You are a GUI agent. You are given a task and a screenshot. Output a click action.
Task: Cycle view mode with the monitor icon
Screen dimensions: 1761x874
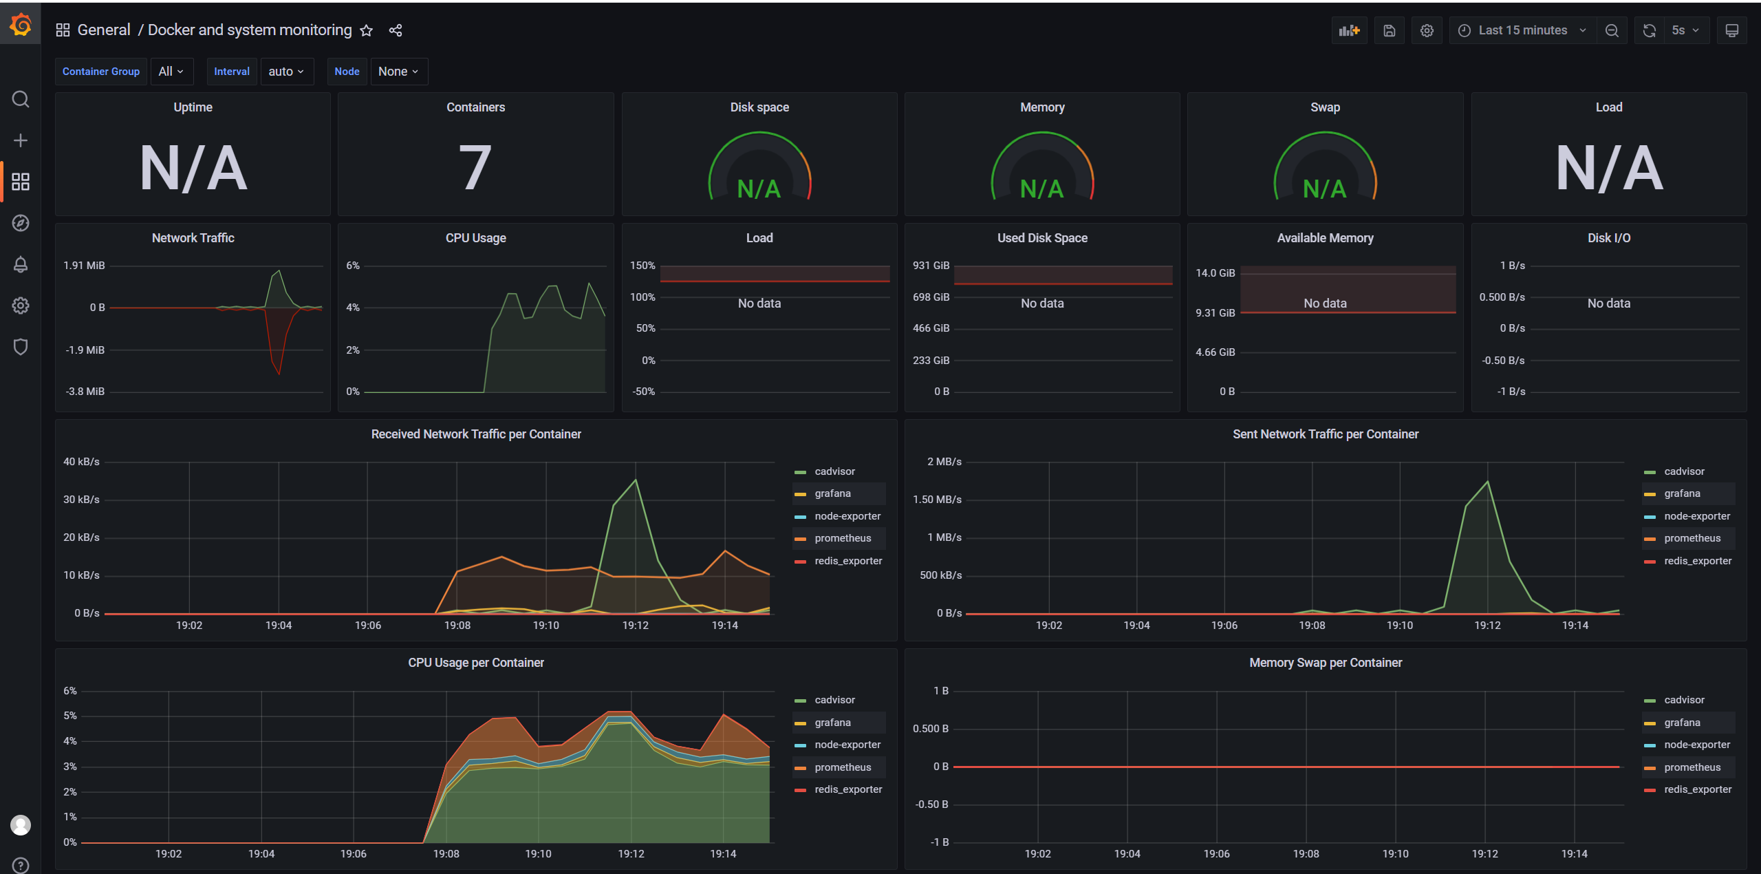tap(1732, 30)
